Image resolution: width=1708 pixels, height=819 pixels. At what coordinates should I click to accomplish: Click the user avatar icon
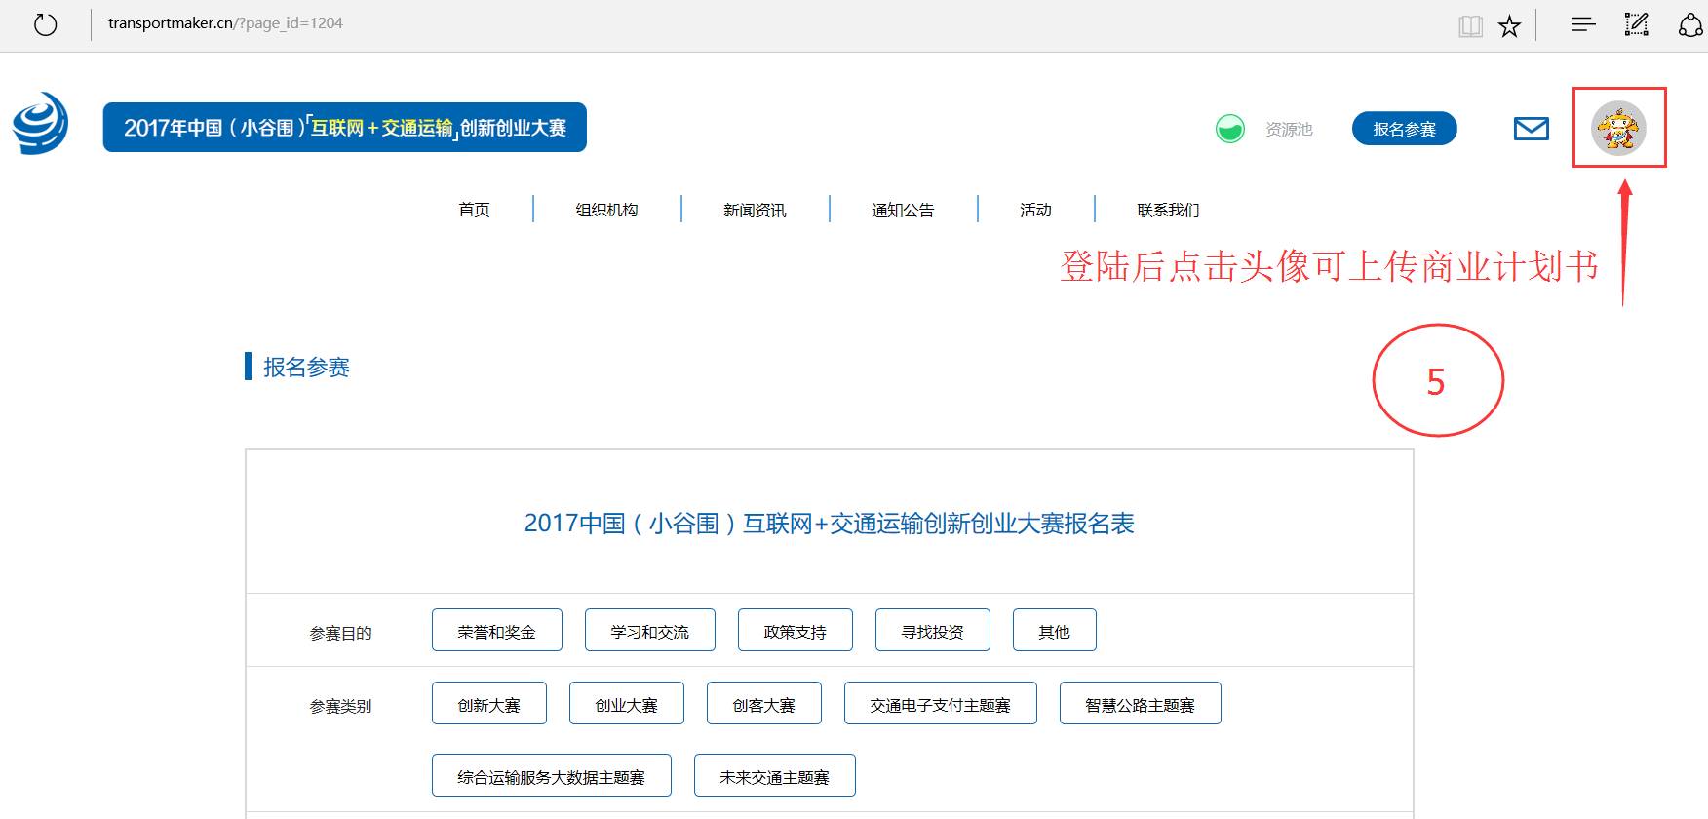point(1618,128)
